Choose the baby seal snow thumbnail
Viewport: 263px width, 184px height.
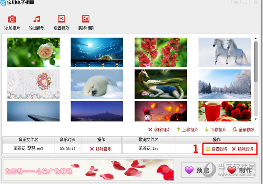97,84
